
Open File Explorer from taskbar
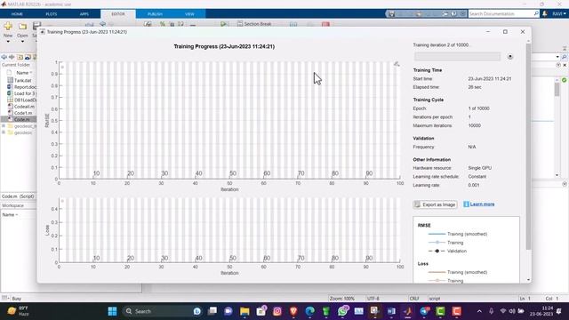pos(244,311)
